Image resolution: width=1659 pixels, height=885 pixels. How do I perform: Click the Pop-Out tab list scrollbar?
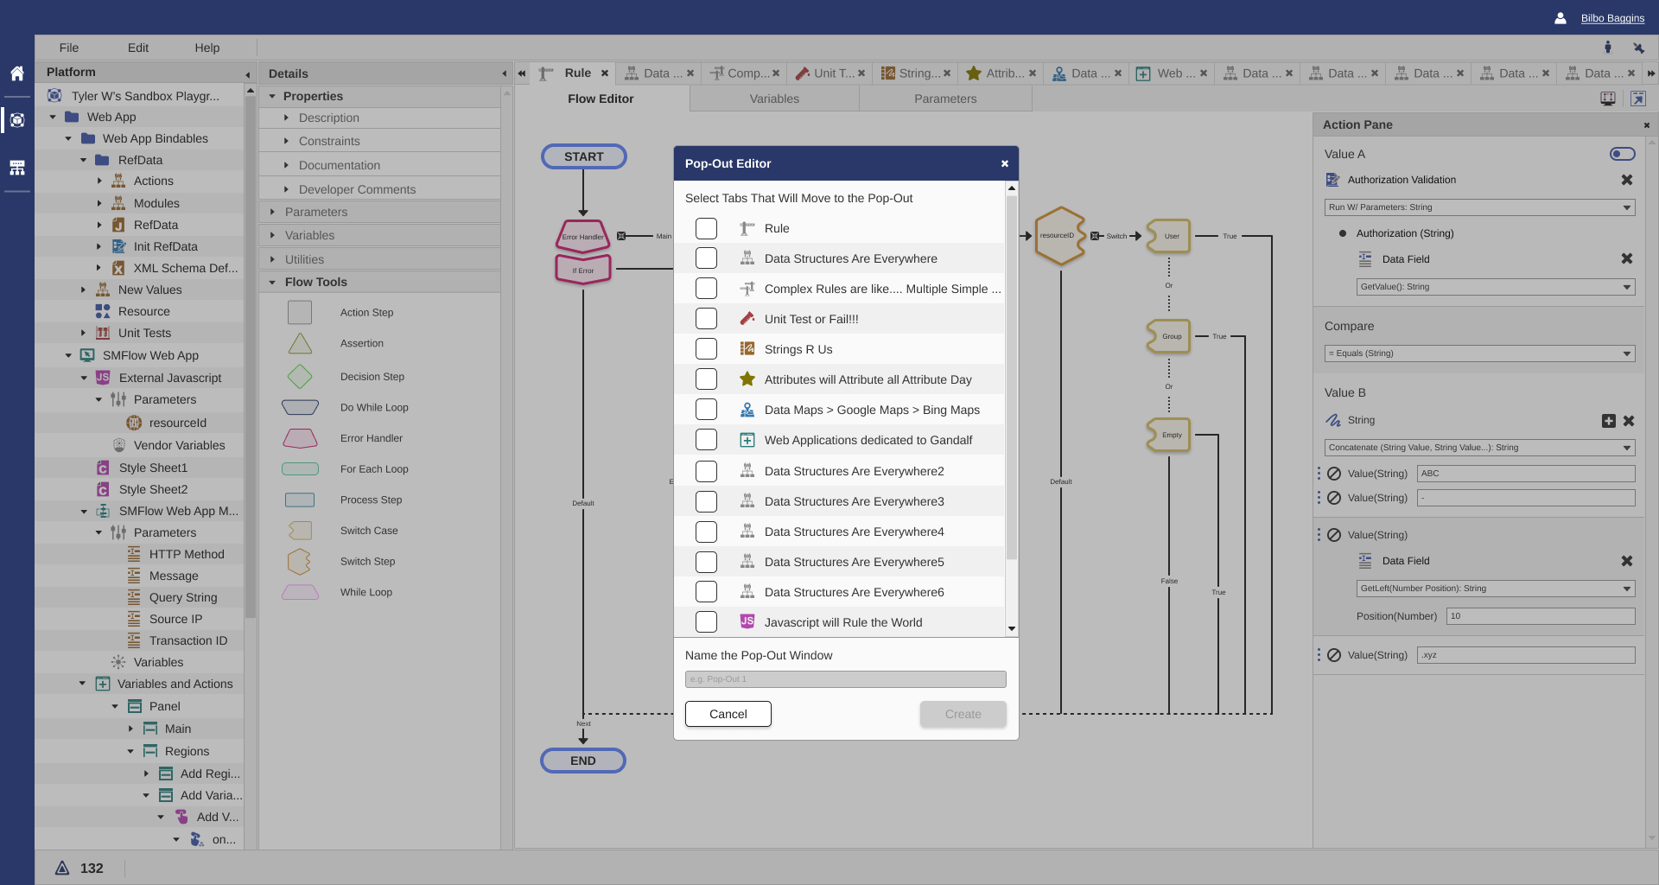[1012, 379]
